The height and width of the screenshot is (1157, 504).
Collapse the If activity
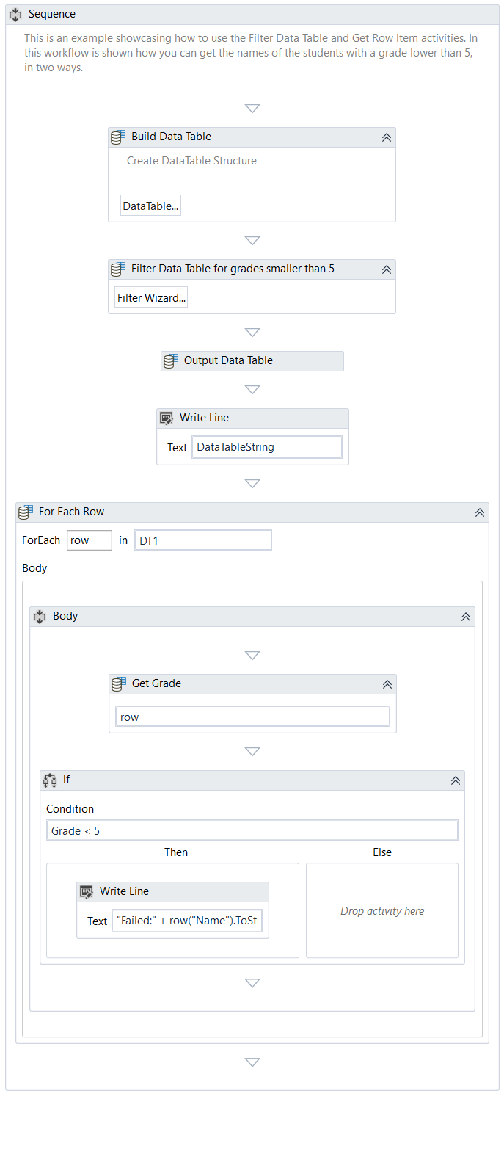point(456,780)
